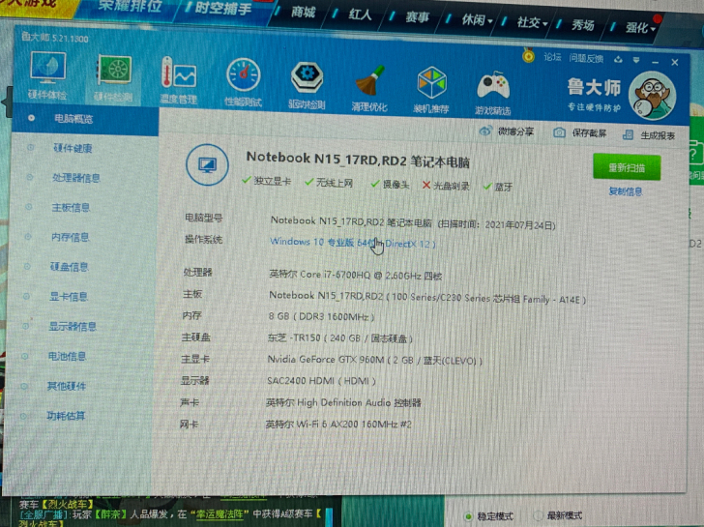704x527 pixels.
Task: Click the 鲁大师 mascot avatar
Action: pos(653,96)
